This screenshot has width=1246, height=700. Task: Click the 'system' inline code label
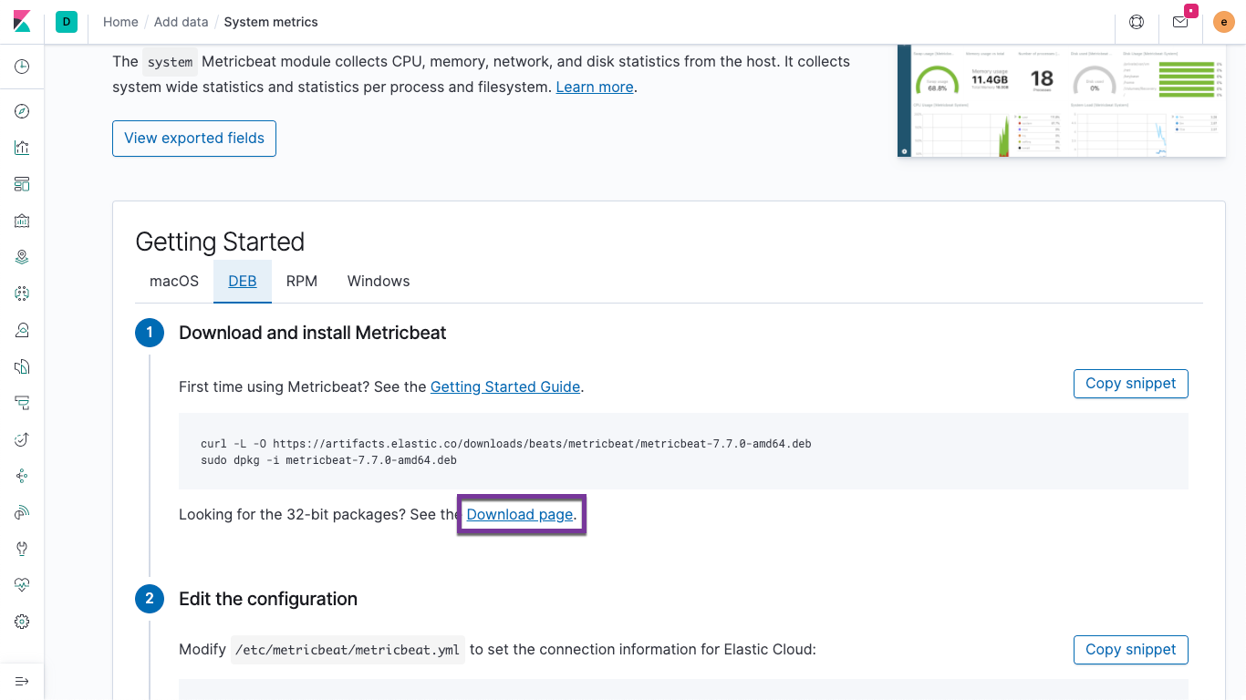coord(171,62)
